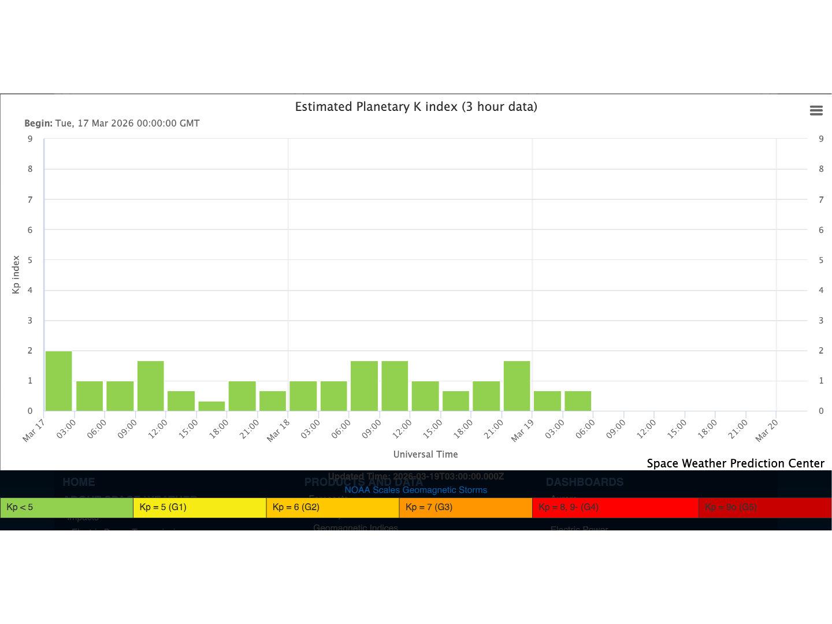Click the orange Kp = 7 (G3) box
The width and height of the screenshot is (832, 624).
(465, 507)
